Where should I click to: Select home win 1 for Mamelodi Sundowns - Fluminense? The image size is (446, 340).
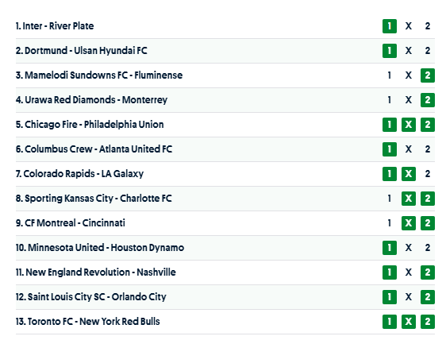pos(390,75)
